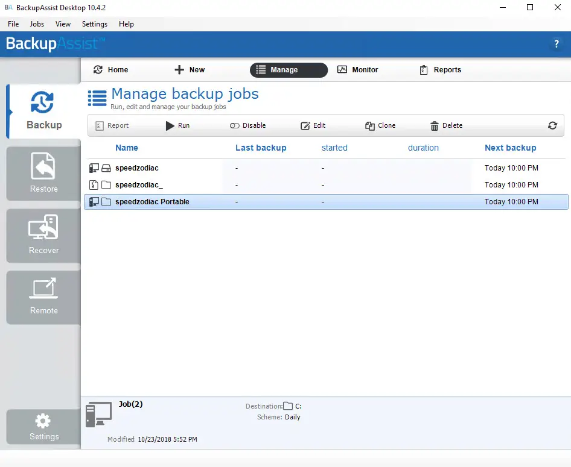Refresh the backup jobs list
Image resolution: width=571 pixels, height=467 pixels.
click(x=552, y=125)
